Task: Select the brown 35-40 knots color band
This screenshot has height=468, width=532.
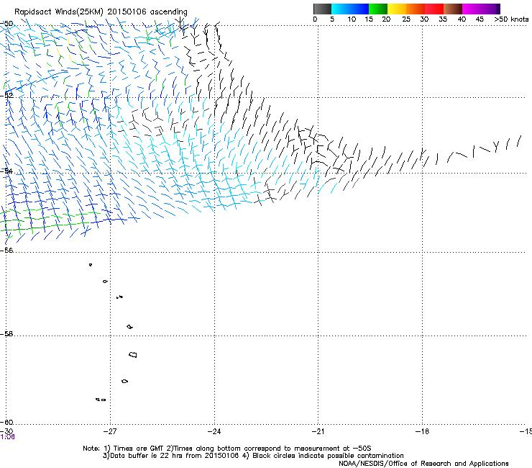Action: [x=453, y=9]
